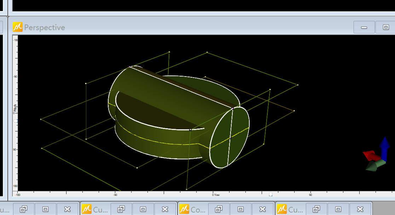Maximize the minimized "Co..." window
This screenshot has width=395, height=215.
[x=240, y=209]
